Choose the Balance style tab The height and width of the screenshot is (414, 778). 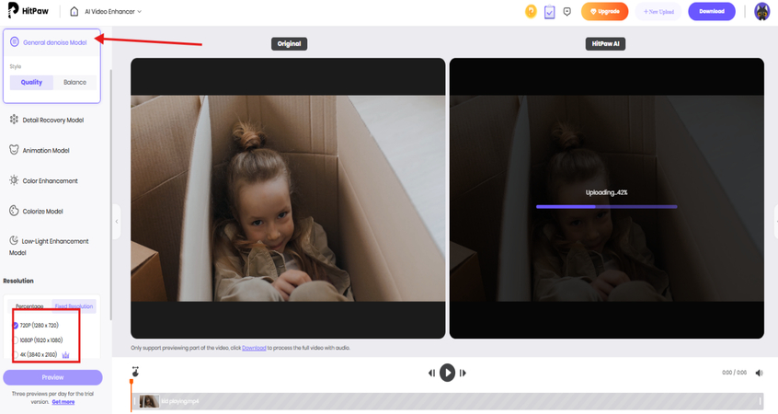pos(74,83)
